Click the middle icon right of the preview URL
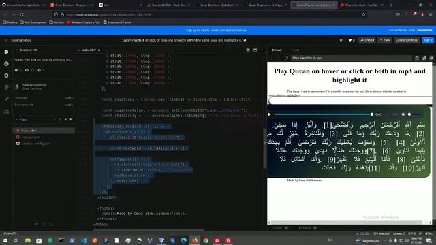Viewport: 436px width, 245px height. click(x=424, y=58)
